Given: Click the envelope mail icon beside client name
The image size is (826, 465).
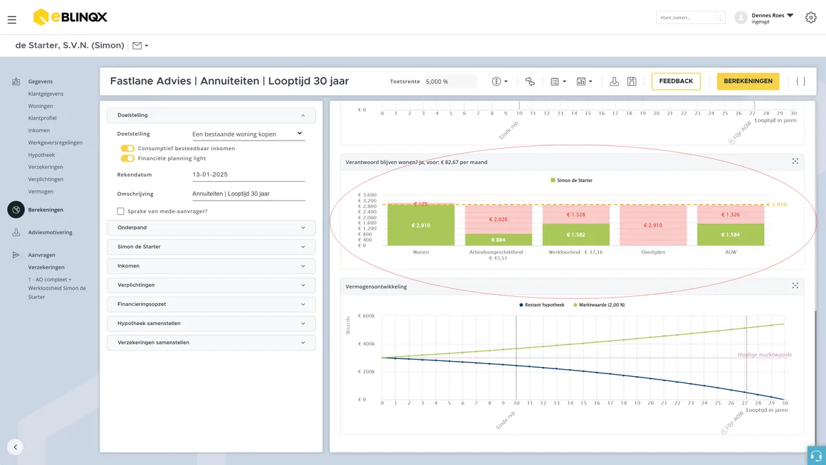Looking at the screenshot, I should pyautogui.click(x=137, y=45).
